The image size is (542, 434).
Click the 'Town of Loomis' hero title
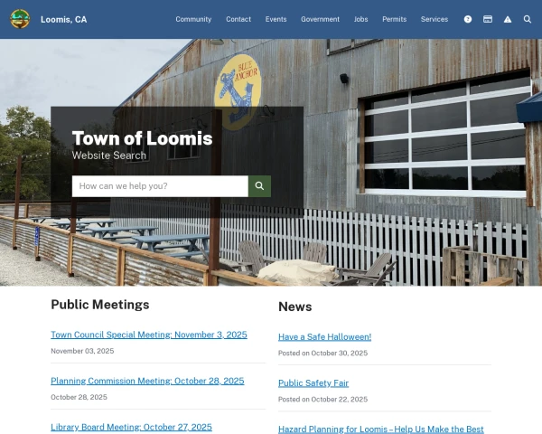143,138
